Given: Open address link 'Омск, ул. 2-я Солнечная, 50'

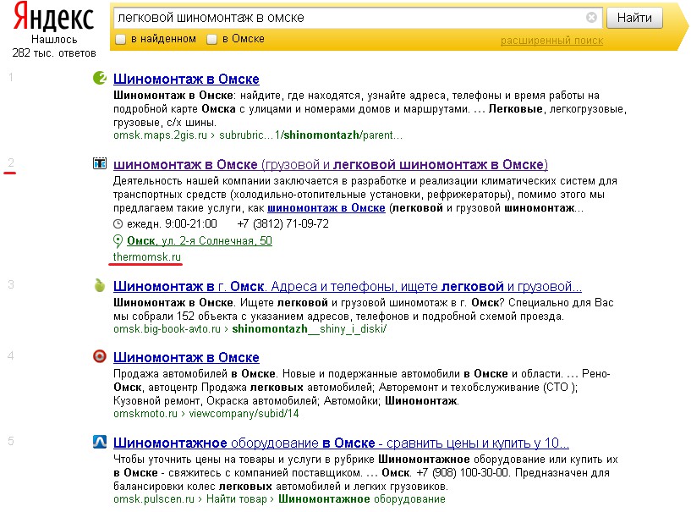Looking at the screenshot, I should coord(200,241).
